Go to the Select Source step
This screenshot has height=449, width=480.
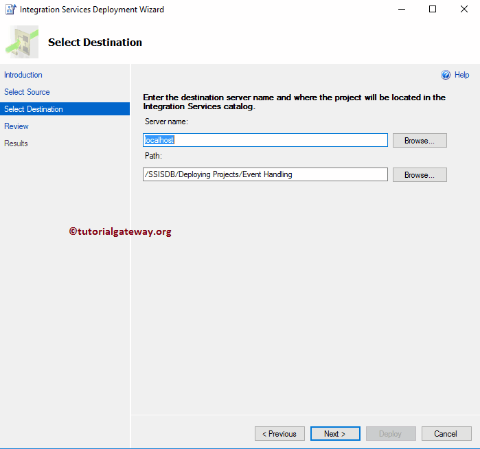pos(27,92)
